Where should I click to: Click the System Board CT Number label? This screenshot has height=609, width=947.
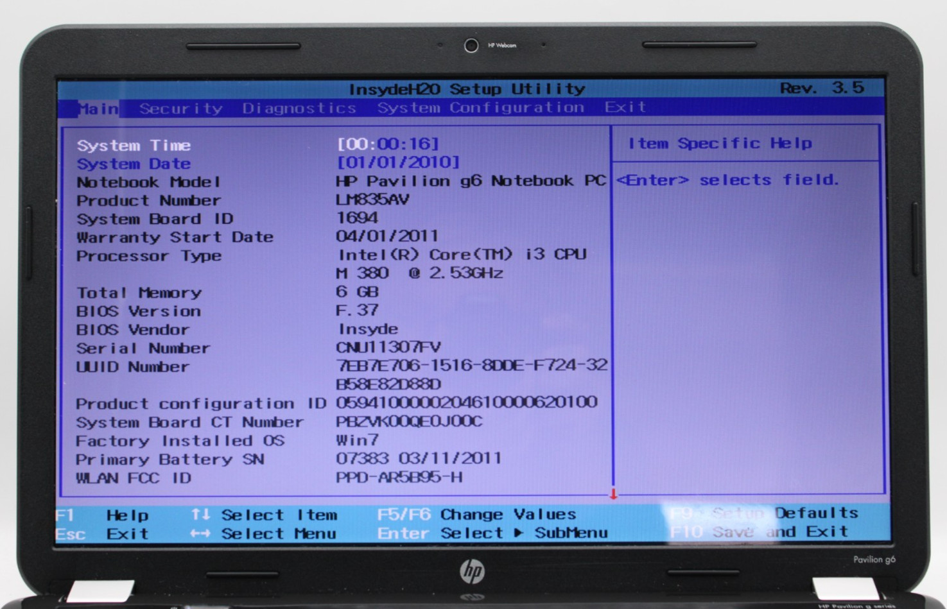(190, 423)
